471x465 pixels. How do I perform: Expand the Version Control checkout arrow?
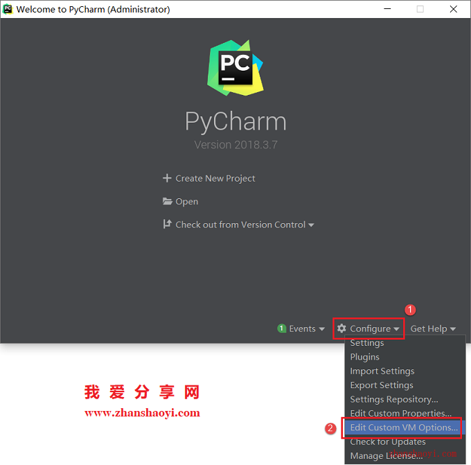click(x=311, y=225)
